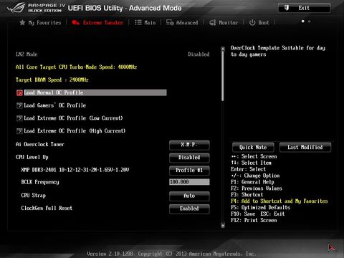Click the Advanced tab chip icon
The image size is (344, 258).
[x=170, y=22]
